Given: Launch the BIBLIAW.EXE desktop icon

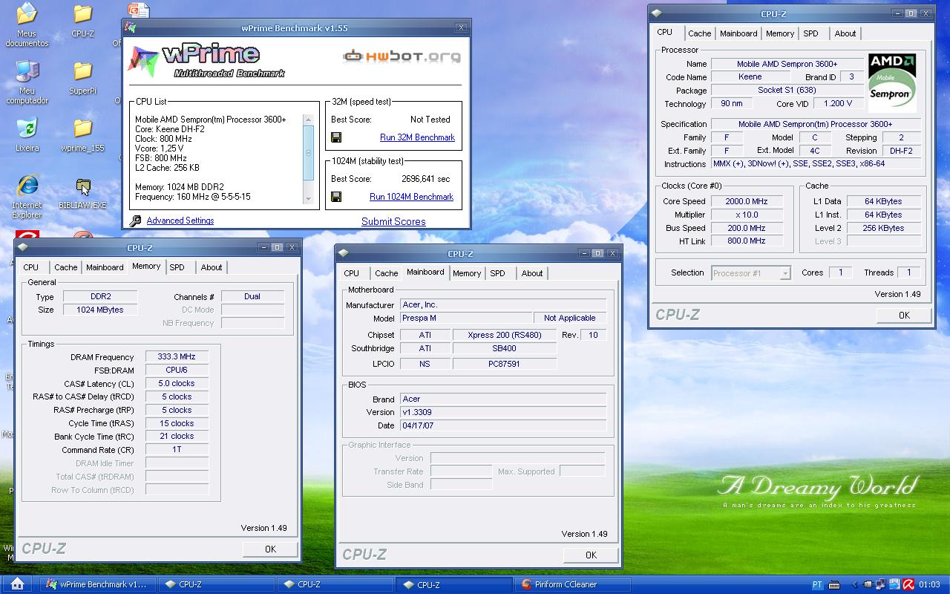Looking at the screenshot, I should tap(82, 193).
